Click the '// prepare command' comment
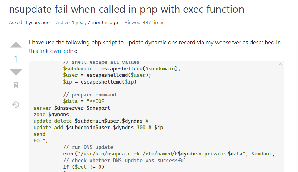 [x=89, y=95]
